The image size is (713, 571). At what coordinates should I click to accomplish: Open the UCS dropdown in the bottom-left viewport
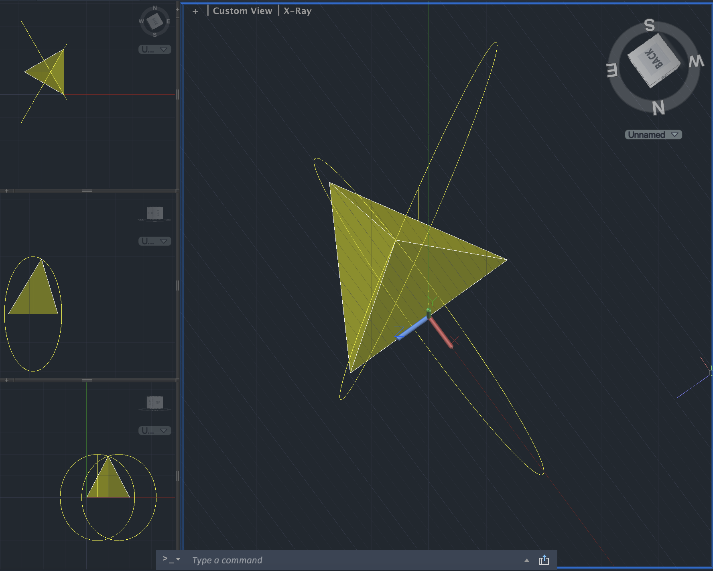point(155,431)
